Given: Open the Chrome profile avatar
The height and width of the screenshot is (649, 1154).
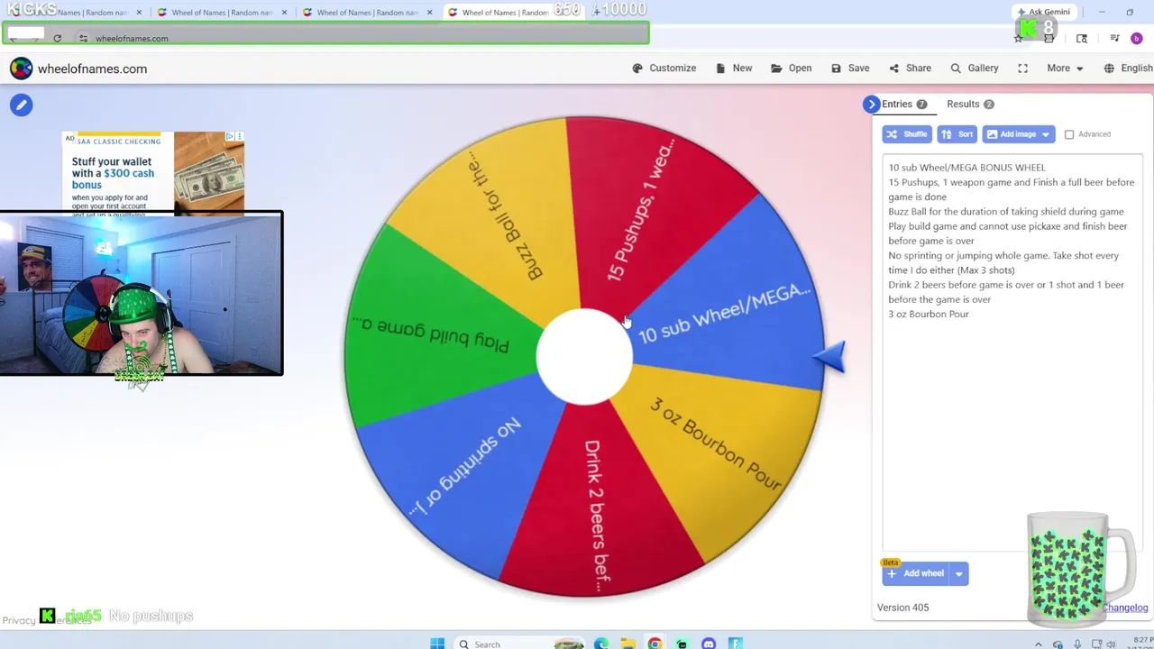Looking at the screenshot, I should [1136, 38].
